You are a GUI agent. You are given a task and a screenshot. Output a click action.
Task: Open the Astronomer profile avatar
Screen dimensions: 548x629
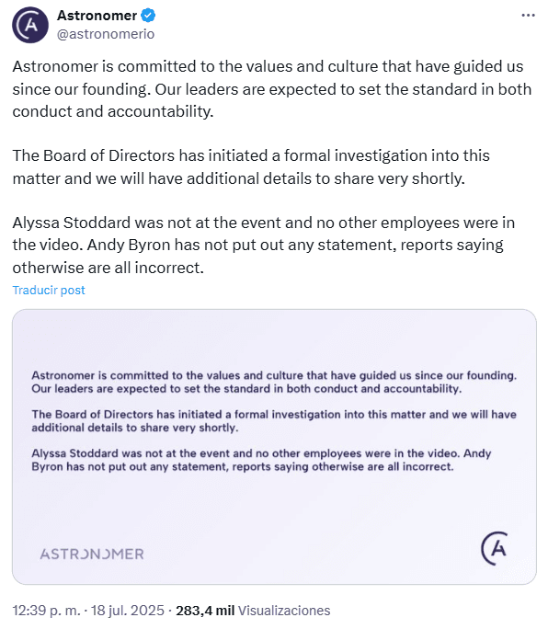click(30, 25)
